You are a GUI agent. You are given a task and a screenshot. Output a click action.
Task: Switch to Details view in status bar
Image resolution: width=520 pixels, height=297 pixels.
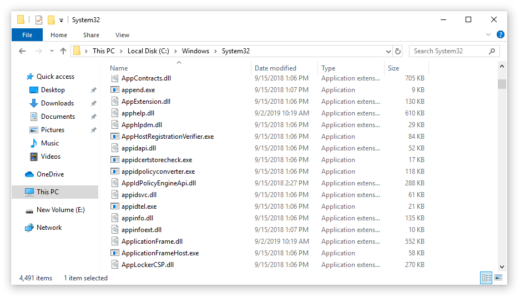pos(486,278)
